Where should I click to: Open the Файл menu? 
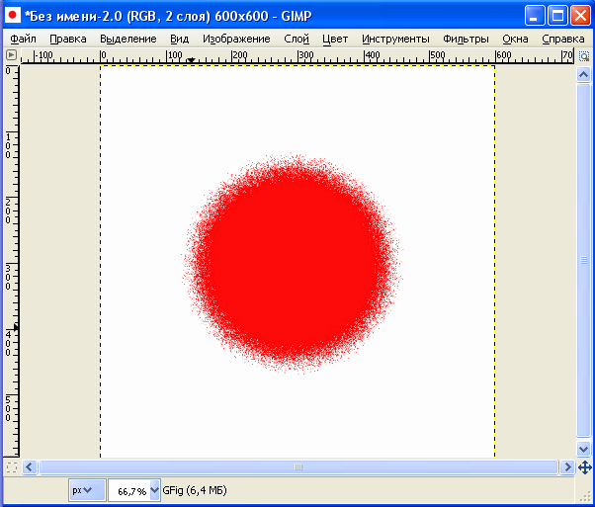coord(23,39)
